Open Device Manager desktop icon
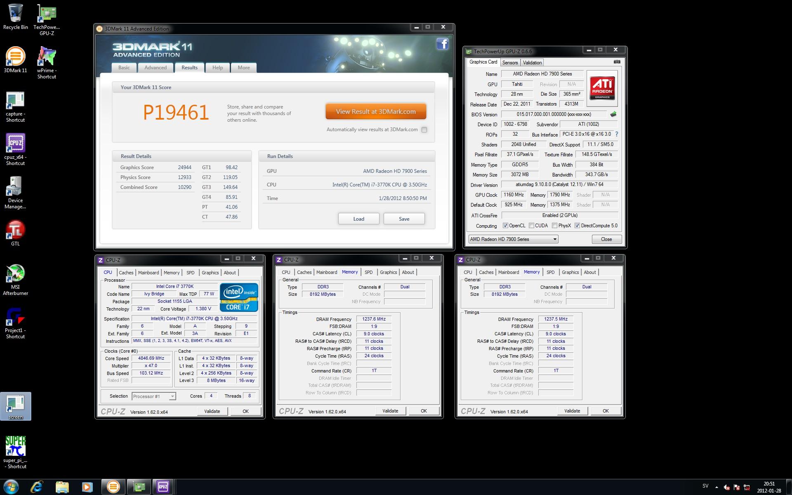792x495 pixels. (x=15, y=193)
